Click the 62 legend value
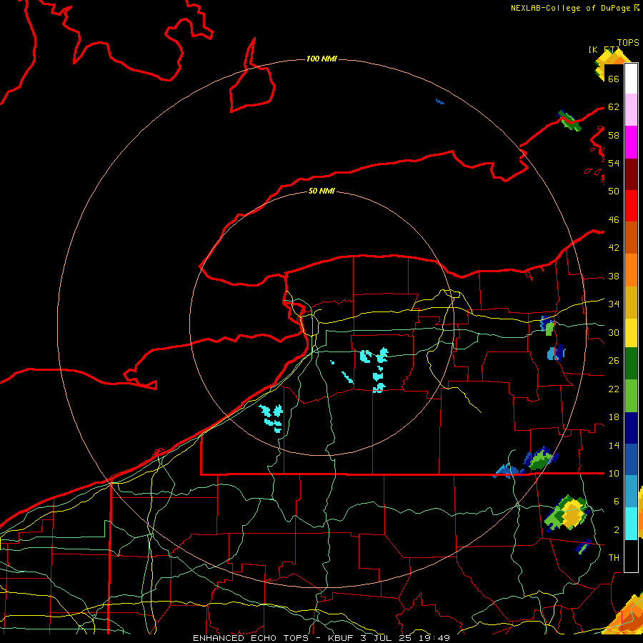The width and height of the screenshot is (643, 643). [614, 107]
